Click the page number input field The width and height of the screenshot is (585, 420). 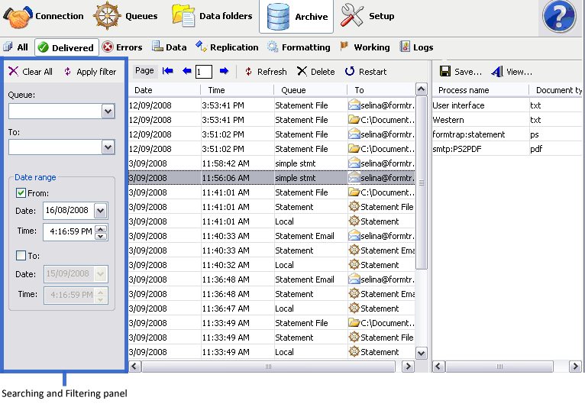point(203,72)
